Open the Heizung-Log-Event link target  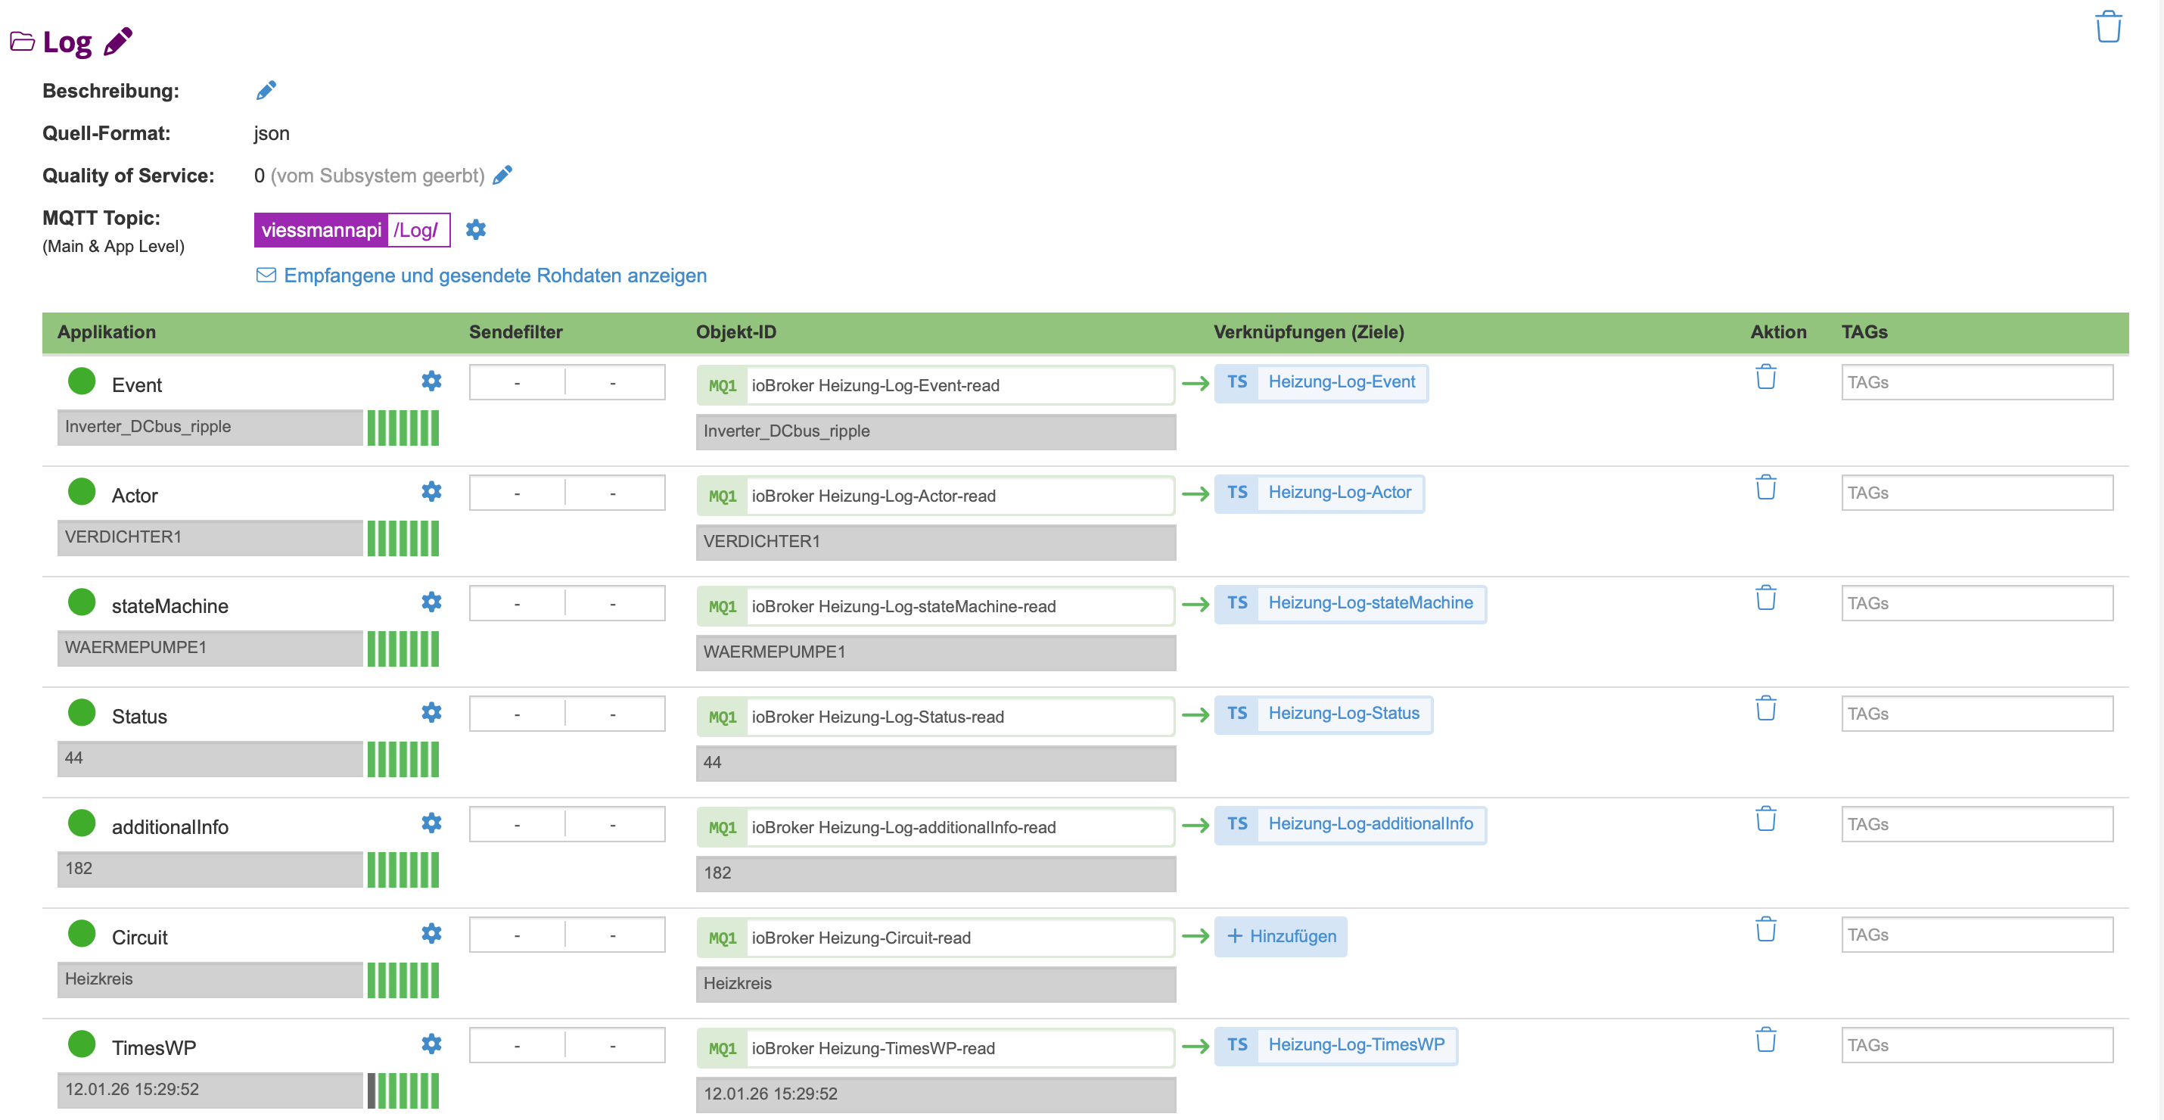[x=1341, y=381]
